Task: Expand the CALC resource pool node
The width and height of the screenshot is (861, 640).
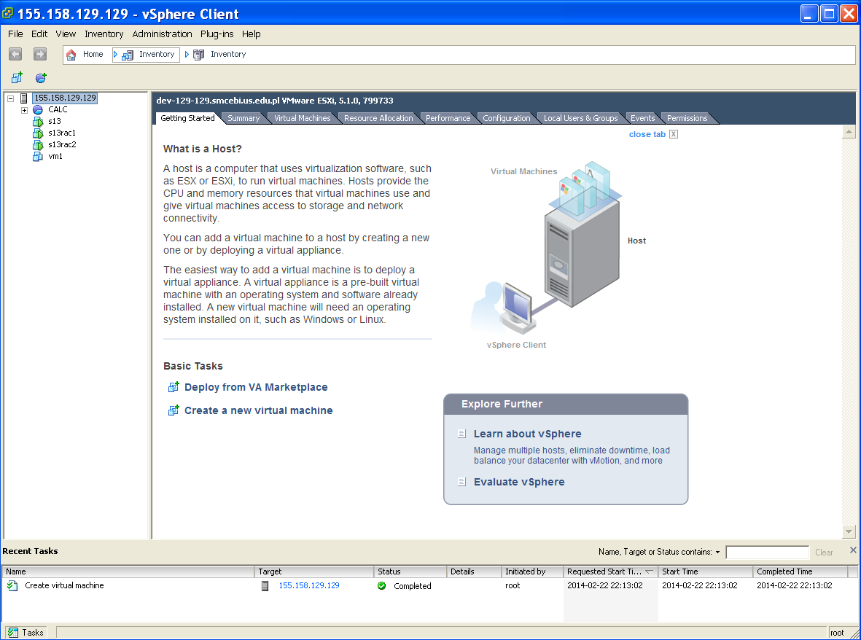Action: point(24,110)
